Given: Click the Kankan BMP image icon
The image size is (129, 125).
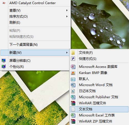Looking at the screenshot, I should [73, 73].
